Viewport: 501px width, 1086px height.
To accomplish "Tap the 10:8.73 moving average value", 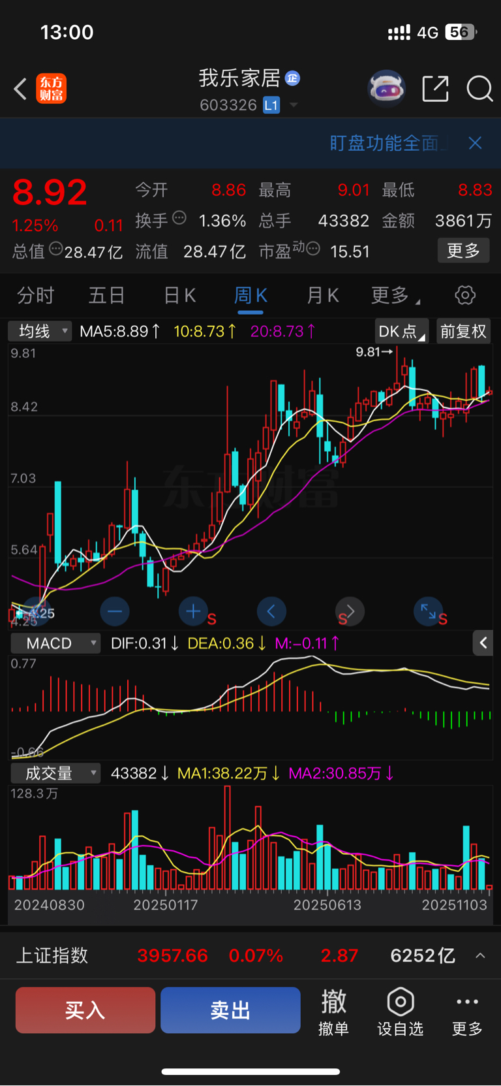I will 205,332.
